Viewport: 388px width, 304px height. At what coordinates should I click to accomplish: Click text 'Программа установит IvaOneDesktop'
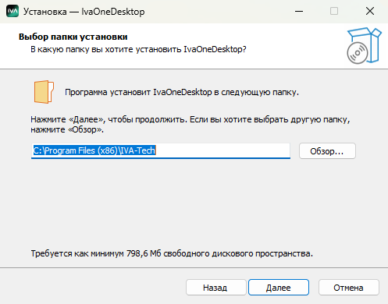click(x=138, y=92)
